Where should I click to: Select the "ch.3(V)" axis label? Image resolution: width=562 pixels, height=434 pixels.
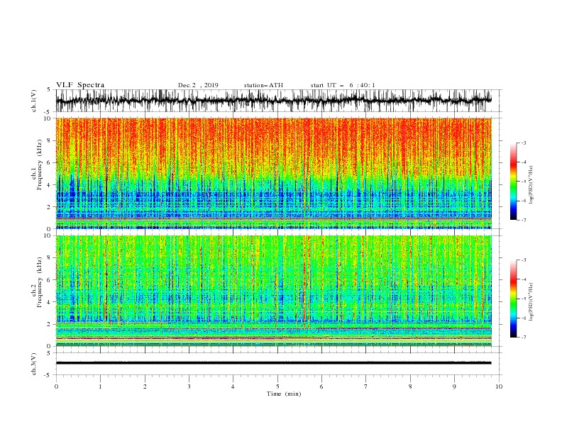pos(34,364)
